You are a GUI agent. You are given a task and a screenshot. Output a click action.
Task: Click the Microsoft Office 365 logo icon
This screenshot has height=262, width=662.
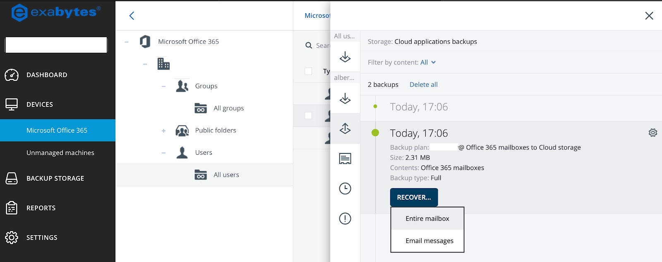145,42
